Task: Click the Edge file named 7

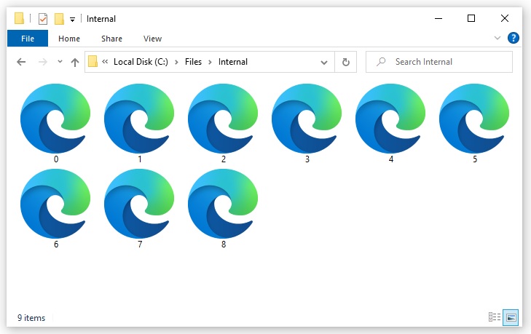Action: coord(140,204)
